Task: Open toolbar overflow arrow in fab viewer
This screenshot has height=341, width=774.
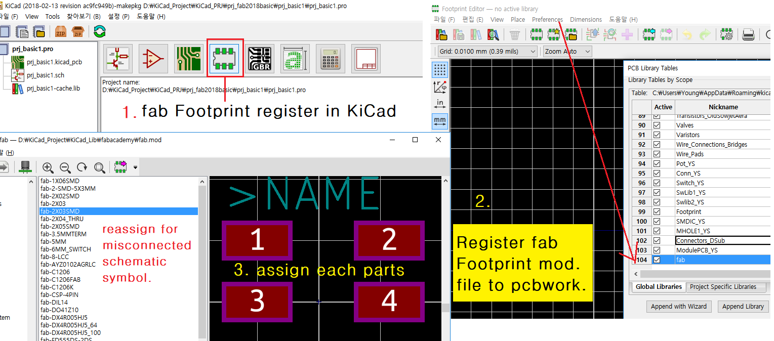Action: (135, 167)
